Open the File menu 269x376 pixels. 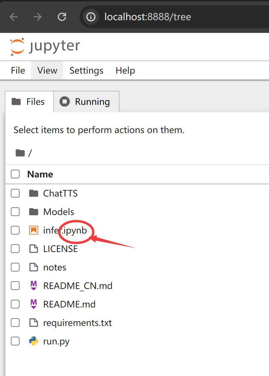tap(18, 71)
